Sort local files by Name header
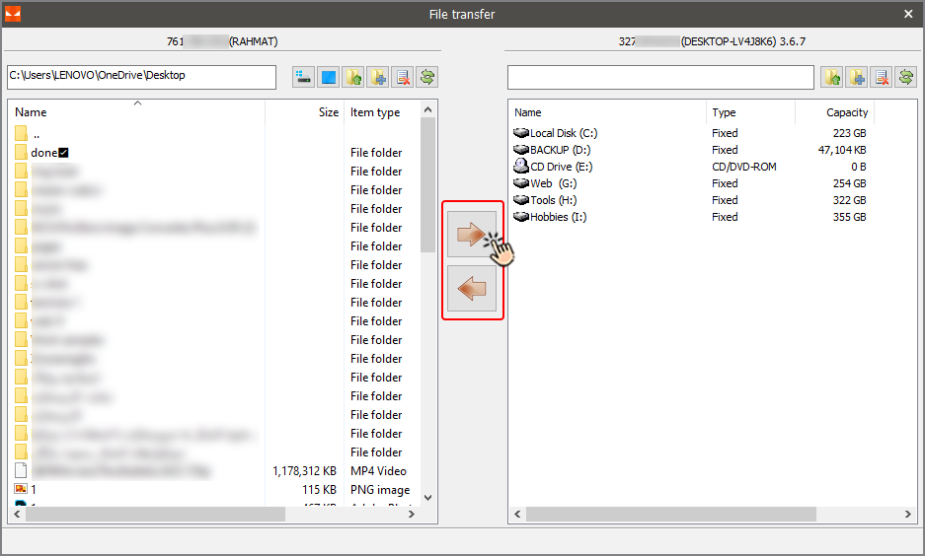Image resolution: width=925 pixels, height=556 pixels. [31, 112]
